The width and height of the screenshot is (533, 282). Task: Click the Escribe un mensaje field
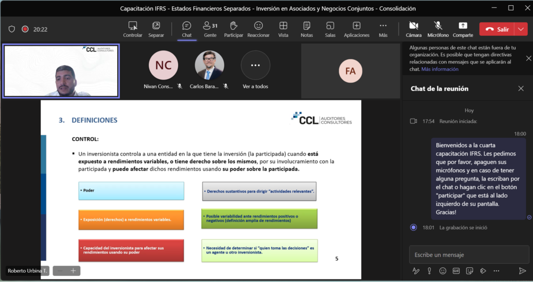point(469,255)
